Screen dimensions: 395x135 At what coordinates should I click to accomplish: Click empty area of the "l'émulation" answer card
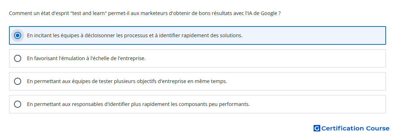265,58
